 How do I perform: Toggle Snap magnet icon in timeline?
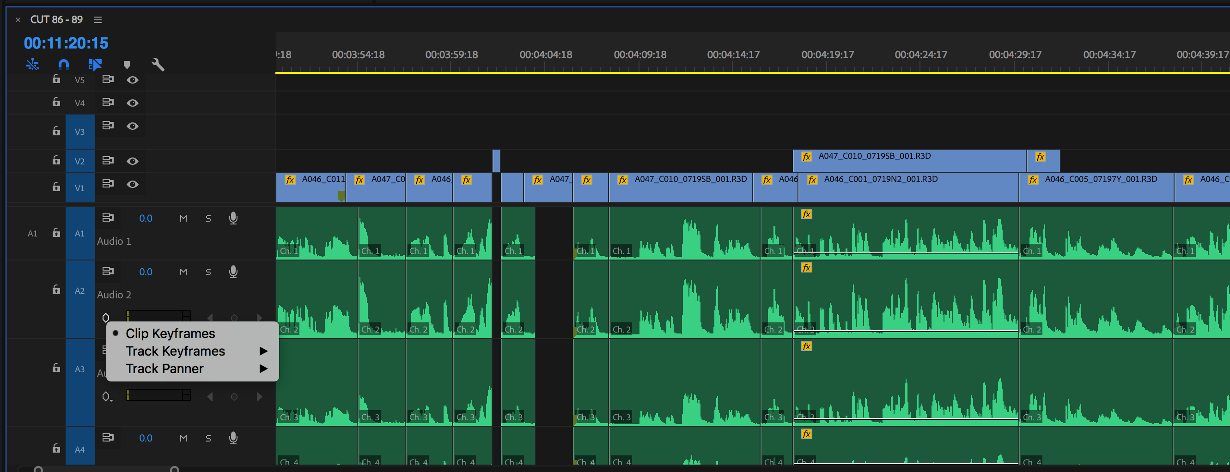(63, 64)
